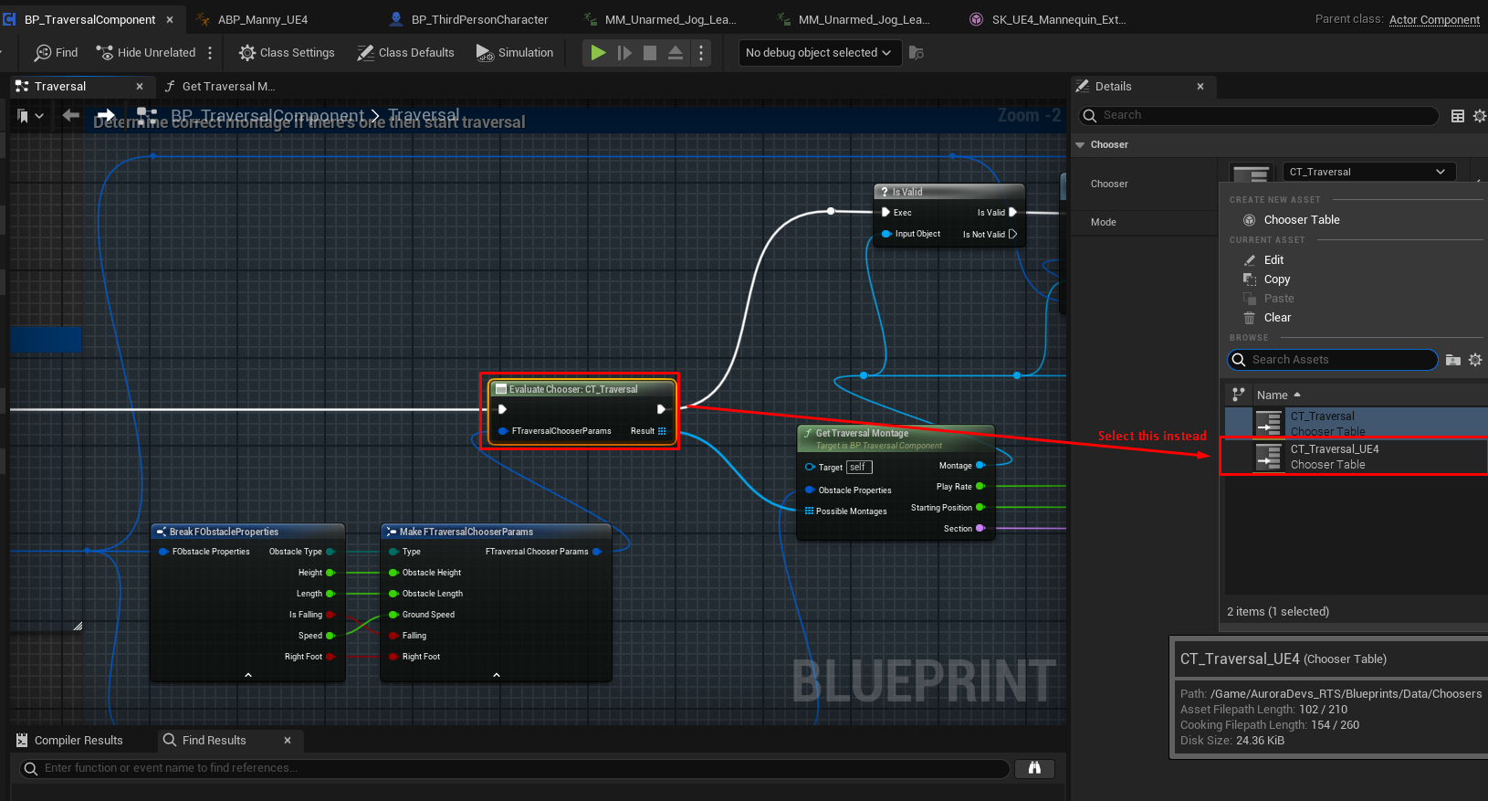
Task: Click the Stop button in toolbar
Action: 650,53
